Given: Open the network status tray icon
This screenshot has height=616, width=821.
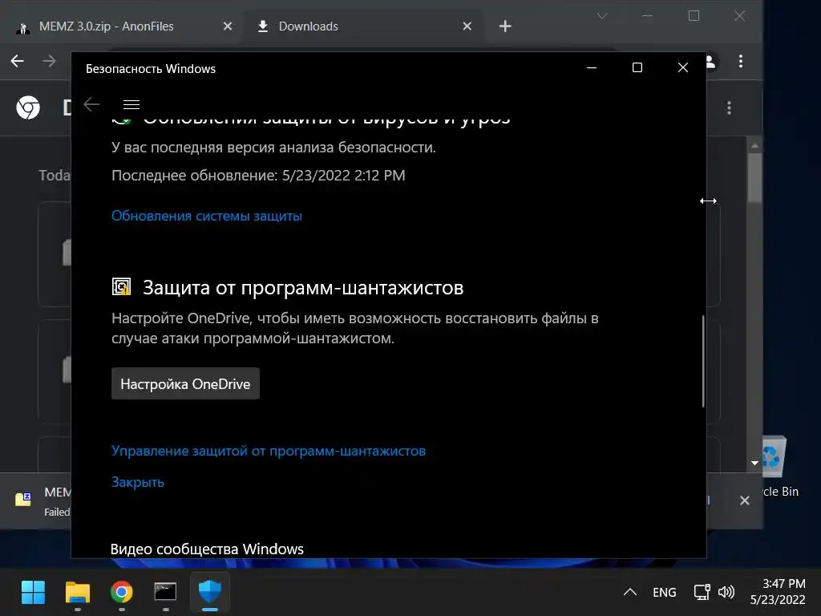Looking at the screenshot, I should click(x=702, y=593).
